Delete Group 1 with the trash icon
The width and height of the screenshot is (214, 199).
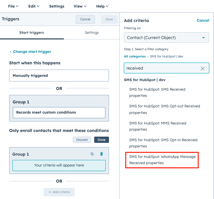101,154
